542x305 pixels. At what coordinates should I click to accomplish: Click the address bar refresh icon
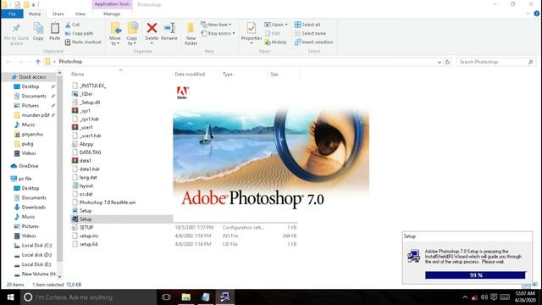click(x=447, y=62)
